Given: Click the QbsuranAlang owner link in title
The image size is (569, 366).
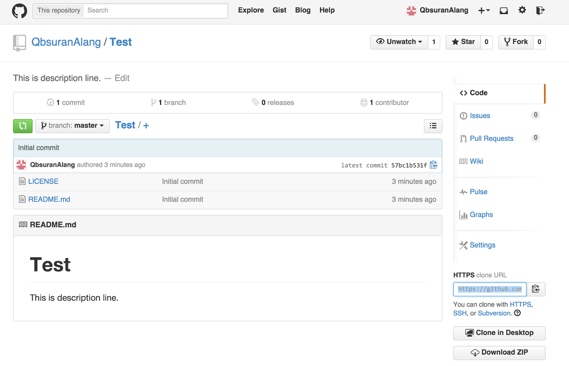Looking at the screenshot, I should tap(66, 42).
